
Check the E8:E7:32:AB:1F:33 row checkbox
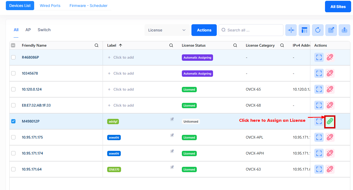tap(13, 105)
